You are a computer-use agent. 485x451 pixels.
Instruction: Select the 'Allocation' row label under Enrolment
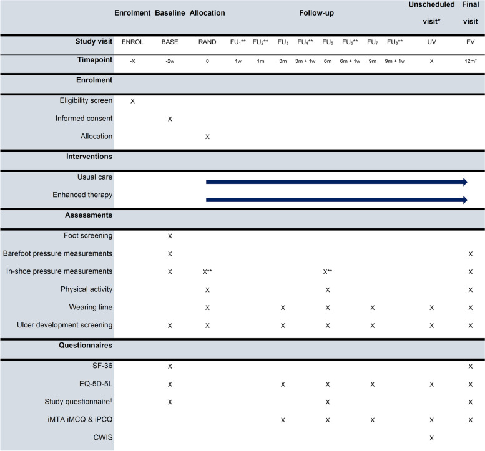coord(97,137)
